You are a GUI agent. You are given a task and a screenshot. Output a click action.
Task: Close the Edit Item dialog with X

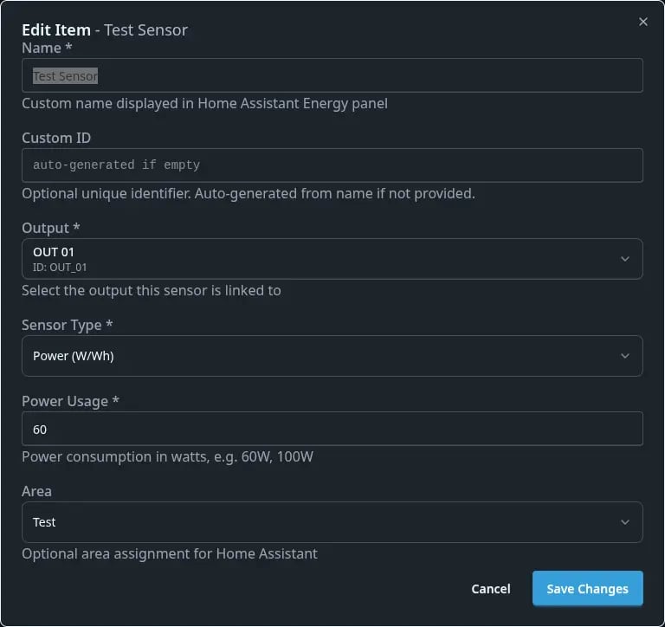[642, 22]
